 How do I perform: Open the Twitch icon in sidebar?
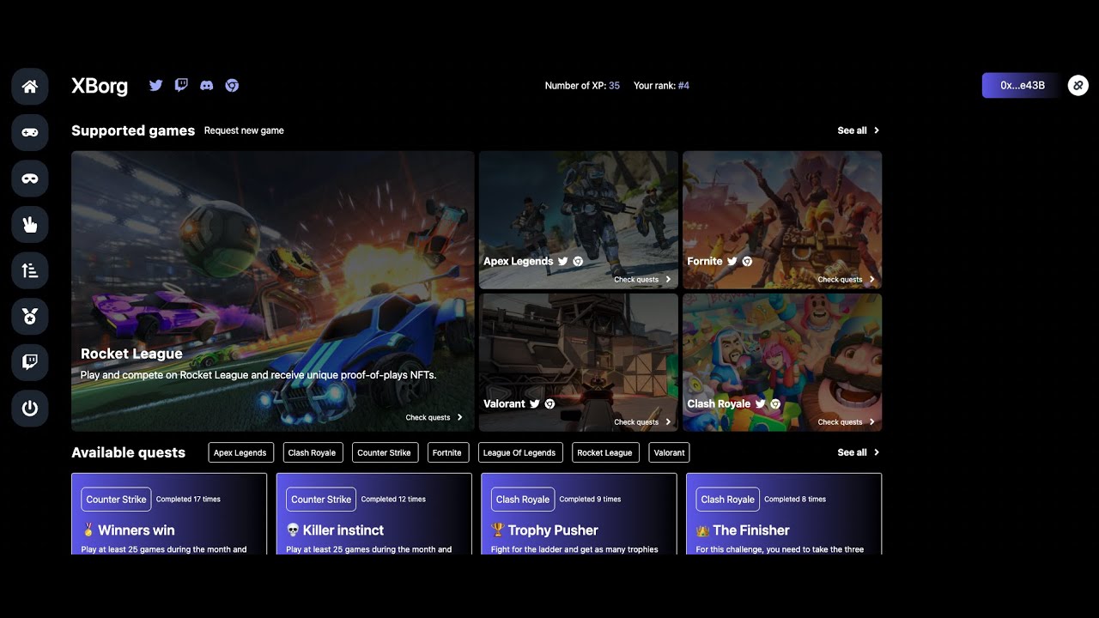click(30, 362)
